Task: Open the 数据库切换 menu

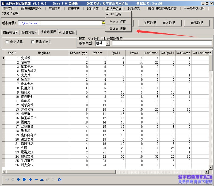Action: [x=114, y=9]
